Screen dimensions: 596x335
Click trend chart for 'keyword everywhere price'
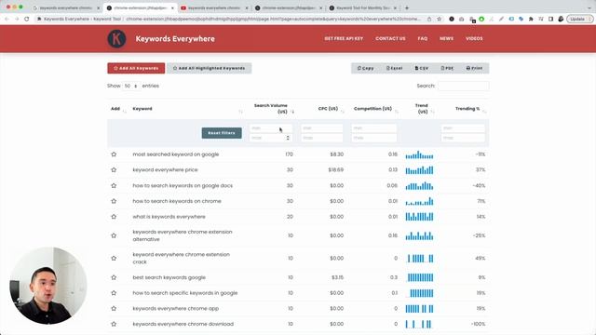419,170
